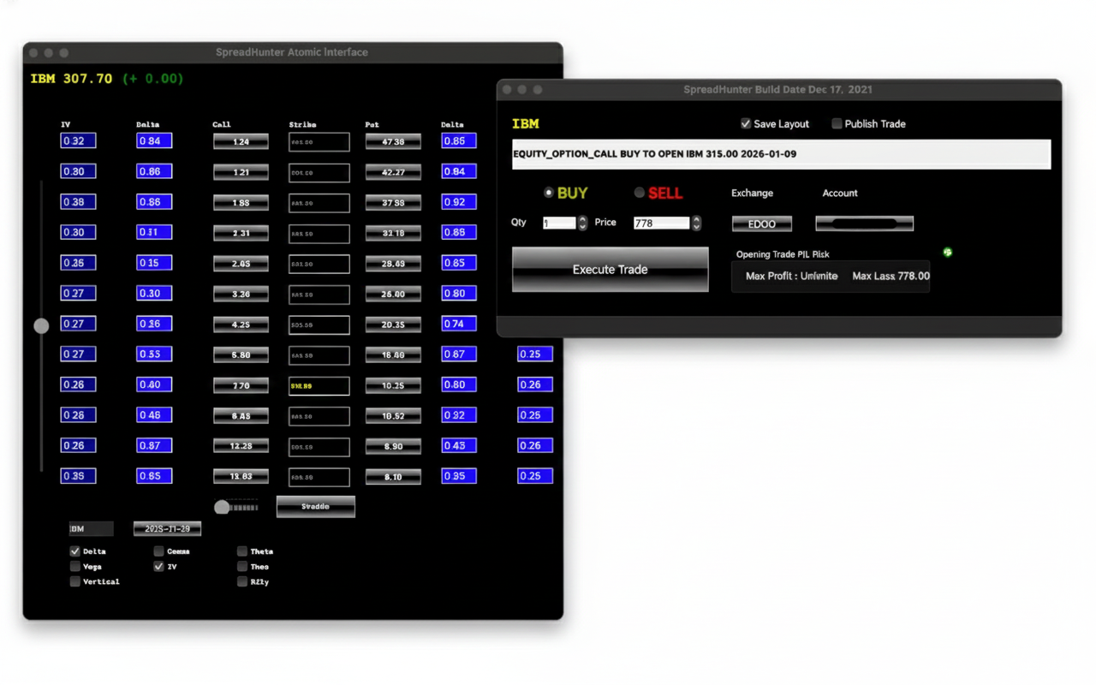Toggle the Vega checkbox
Screen dimensions: 1096x685
coord(75,566)
